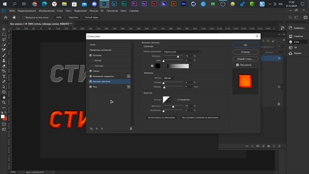Click the opacity slider handle at 75

click(x=178, y=57)
